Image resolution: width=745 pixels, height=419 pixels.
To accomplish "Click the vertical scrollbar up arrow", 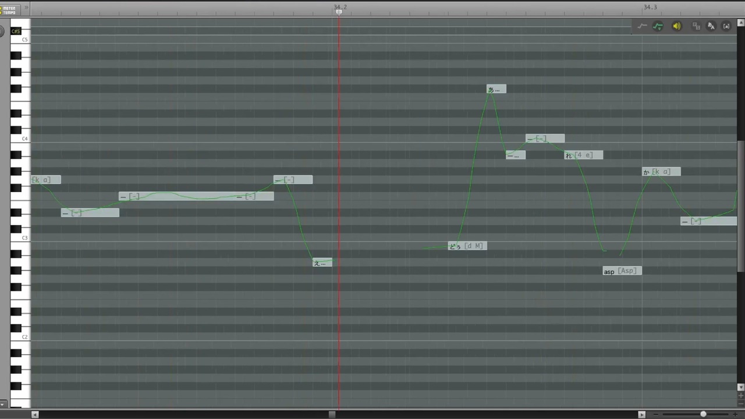I will 740,22.
